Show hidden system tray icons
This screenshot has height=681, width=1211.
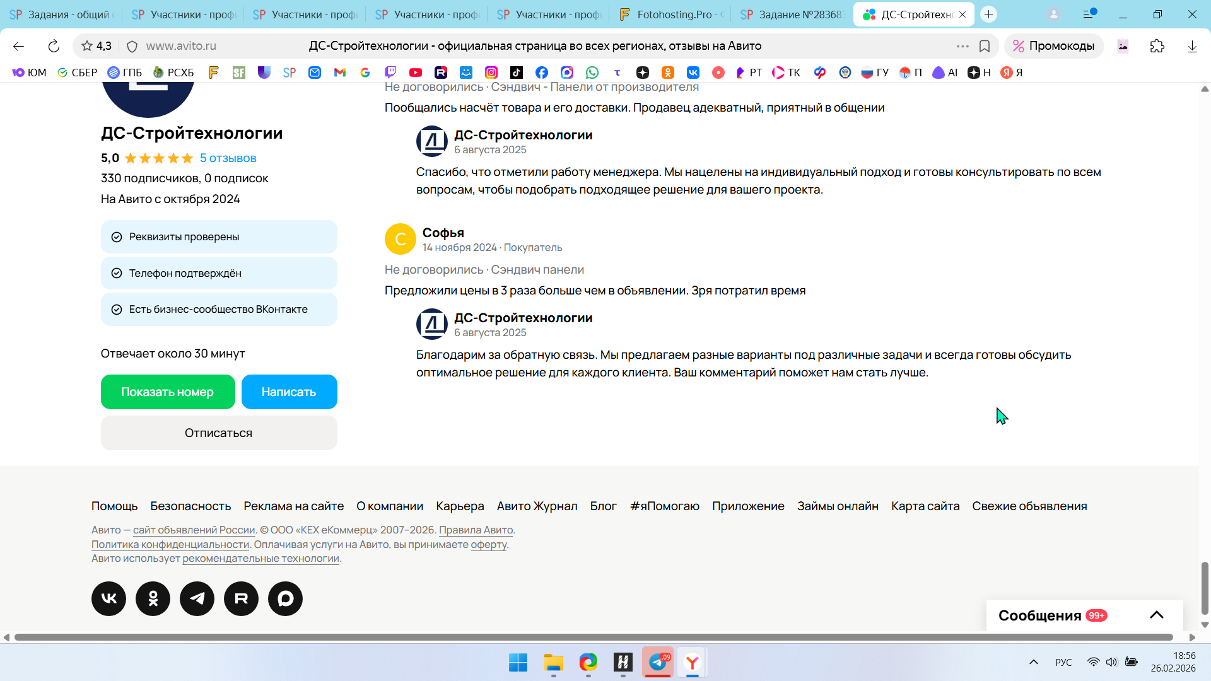(1033, 662)
